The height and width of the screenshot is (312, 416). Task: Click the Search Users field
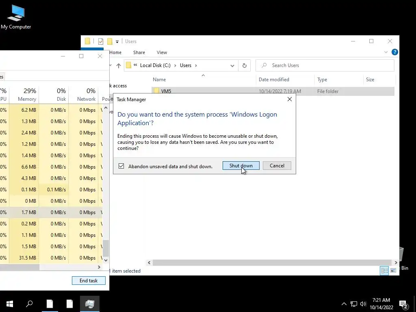tap(325, 65)
